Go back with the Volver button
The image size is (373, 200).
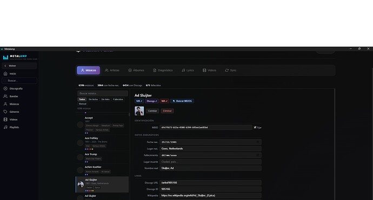click(x=19, y=66)
